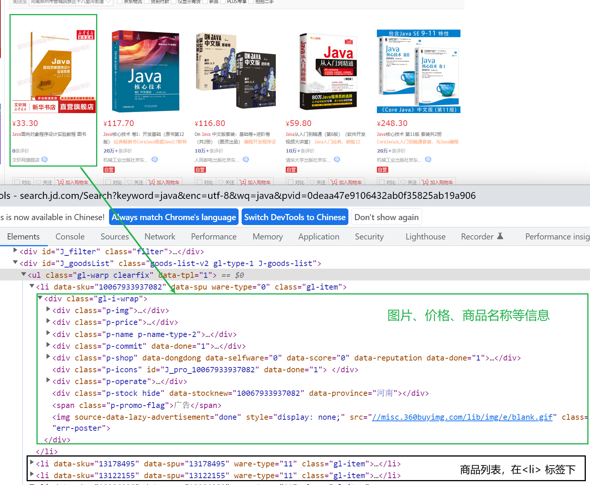This screenshot has width=590, height=485.
Task: Click chat icon beside 清华大学出版社 shop
Action: 337,160
